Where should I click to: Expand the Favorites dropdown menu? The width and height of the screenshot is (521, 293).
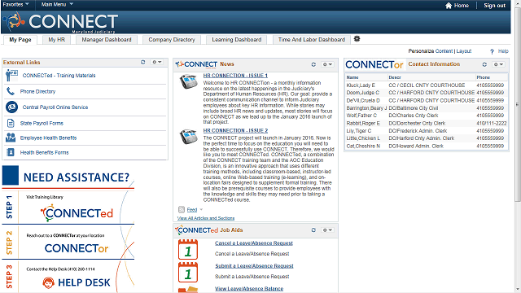[15, 4]
